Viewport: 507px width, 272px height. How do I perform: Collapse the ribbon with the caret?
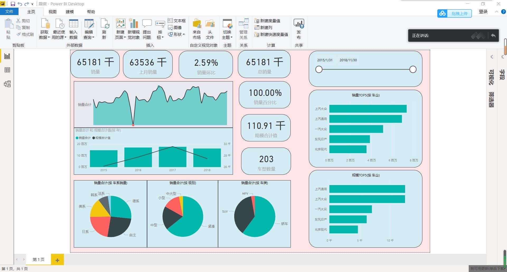pyautogui.click(x=497, y=12)
